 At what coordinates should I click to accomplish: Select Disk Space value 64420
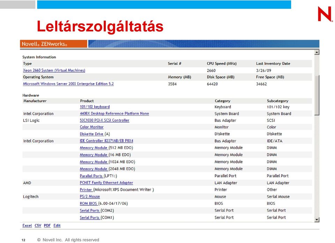click(212, 84)
